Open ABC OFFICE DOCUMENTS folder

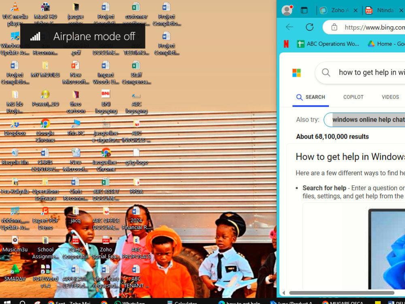pos(106,218)
